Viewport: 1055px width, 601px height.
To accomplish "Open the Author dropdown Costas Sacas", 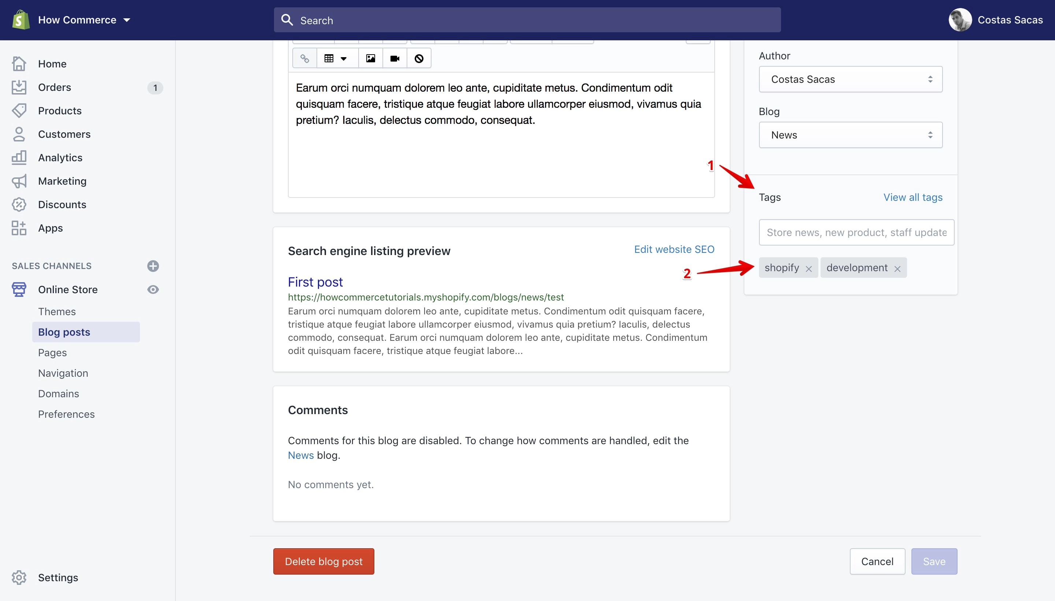I will point(850,79).
